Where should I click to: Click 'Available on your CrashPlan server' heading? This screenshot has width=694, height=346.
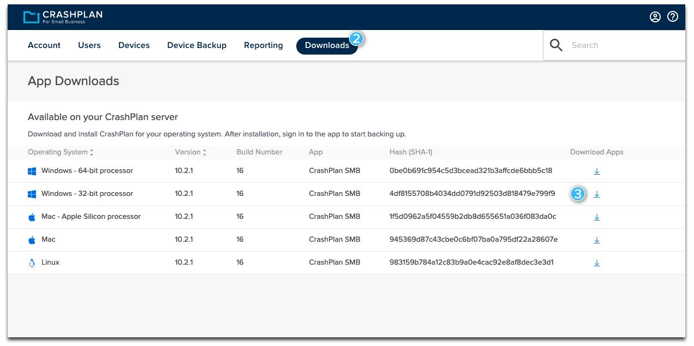(x=103, y=117)
